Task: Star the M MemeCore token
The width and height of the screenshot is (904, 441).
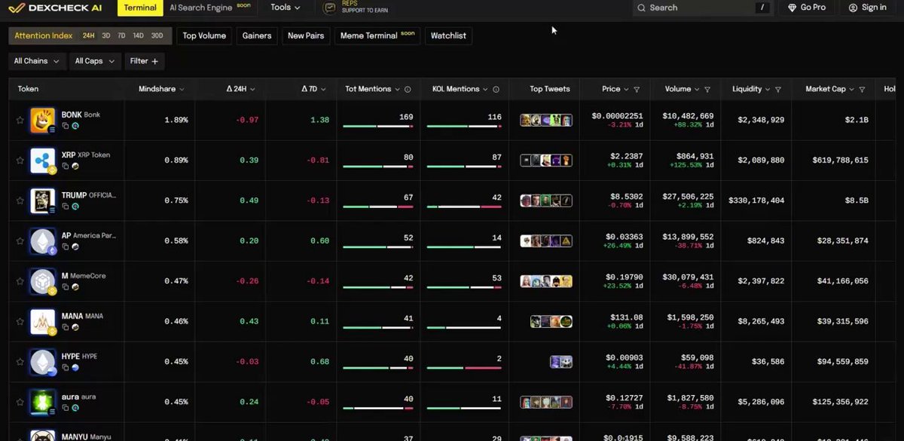Action: 20,281
